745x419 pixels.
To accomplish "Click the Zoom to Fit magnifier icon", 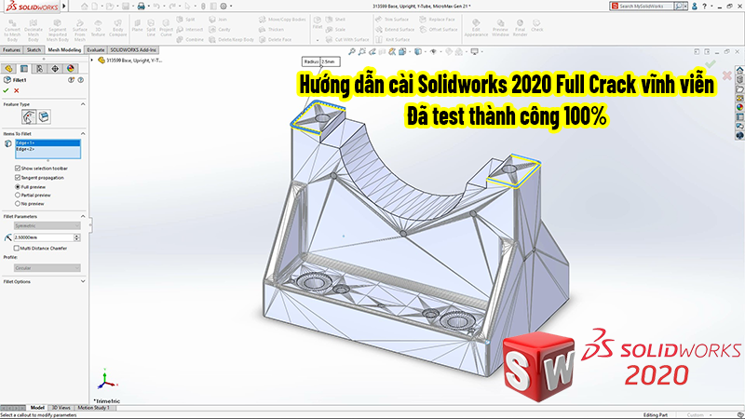I will tap(352, 52).
